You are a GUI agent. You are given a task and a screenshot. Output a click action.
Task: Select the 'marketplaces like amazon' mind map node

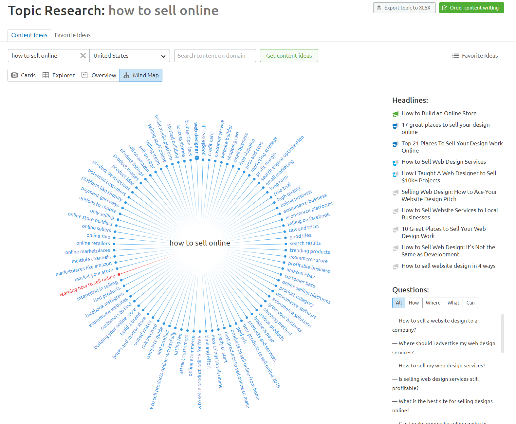pos(83,268)
